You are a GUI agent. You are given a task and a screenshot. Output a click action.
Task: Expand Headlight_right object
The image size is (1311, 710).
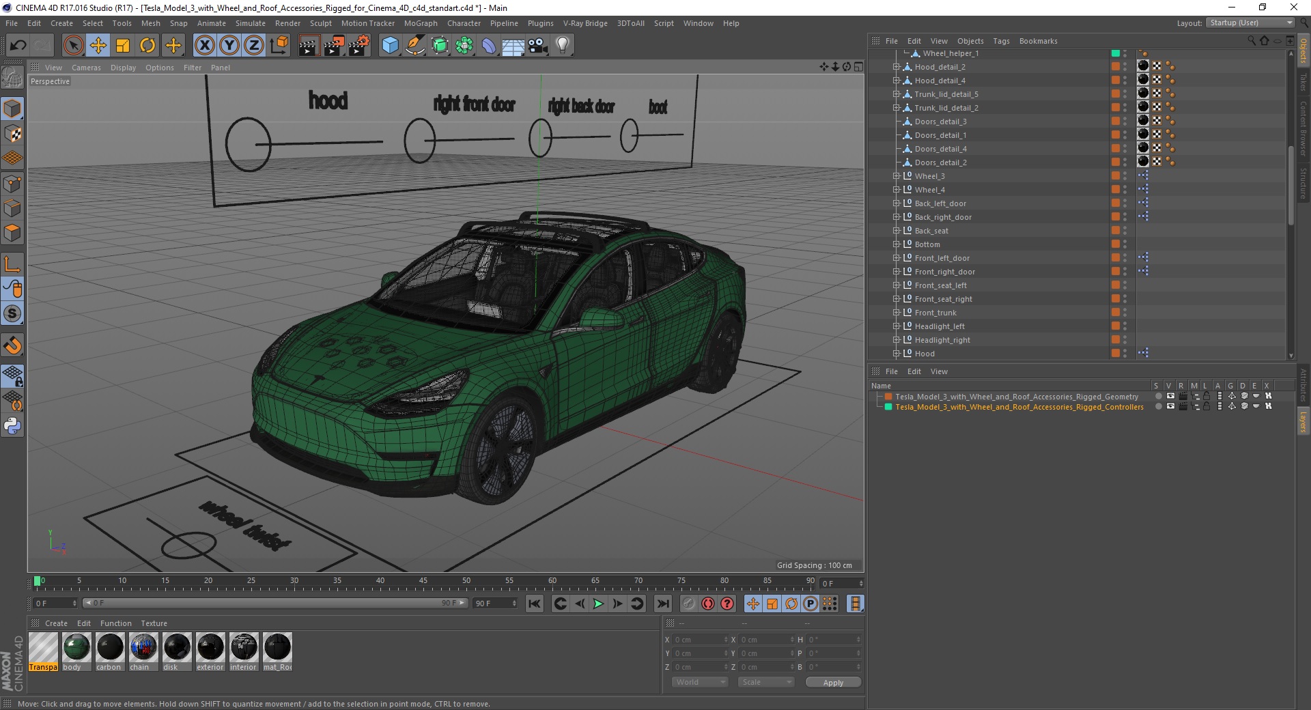(897, 340)
